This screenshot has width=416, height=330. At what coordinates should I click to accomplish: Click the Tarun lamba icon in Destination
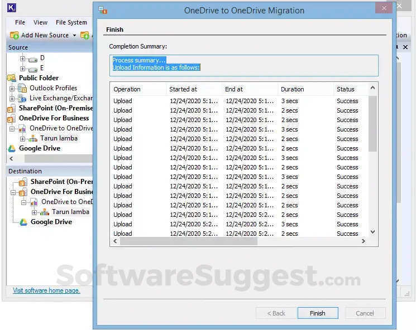click(45, 212)
